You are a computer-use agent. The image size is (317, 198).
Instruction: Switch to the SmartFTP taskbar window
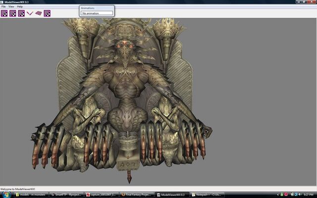tap(66, 195)
